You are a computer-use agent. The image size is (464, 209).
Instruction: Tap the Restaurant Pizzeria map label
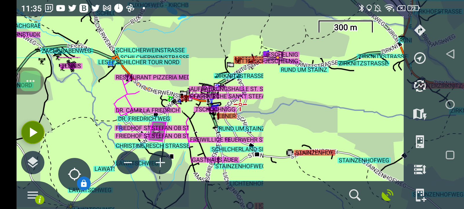pyautogui.click(x=152, y=77)
